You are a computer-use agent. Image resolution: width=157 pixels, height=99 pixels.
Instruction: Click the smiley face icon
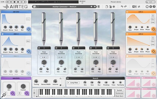point(147,7)
